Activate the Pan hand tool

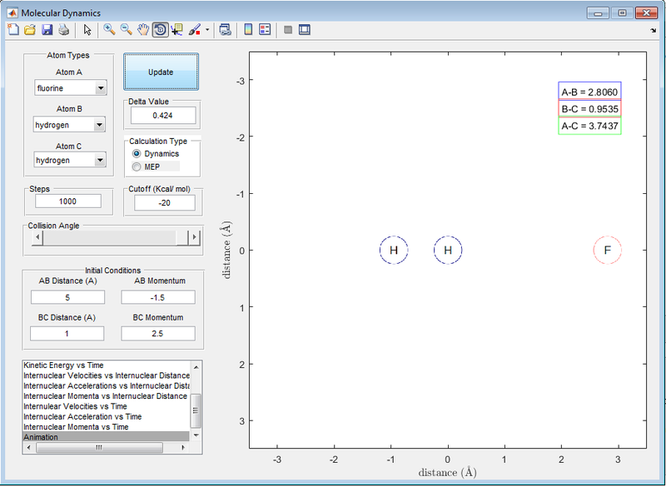click(x=142, y=30)
